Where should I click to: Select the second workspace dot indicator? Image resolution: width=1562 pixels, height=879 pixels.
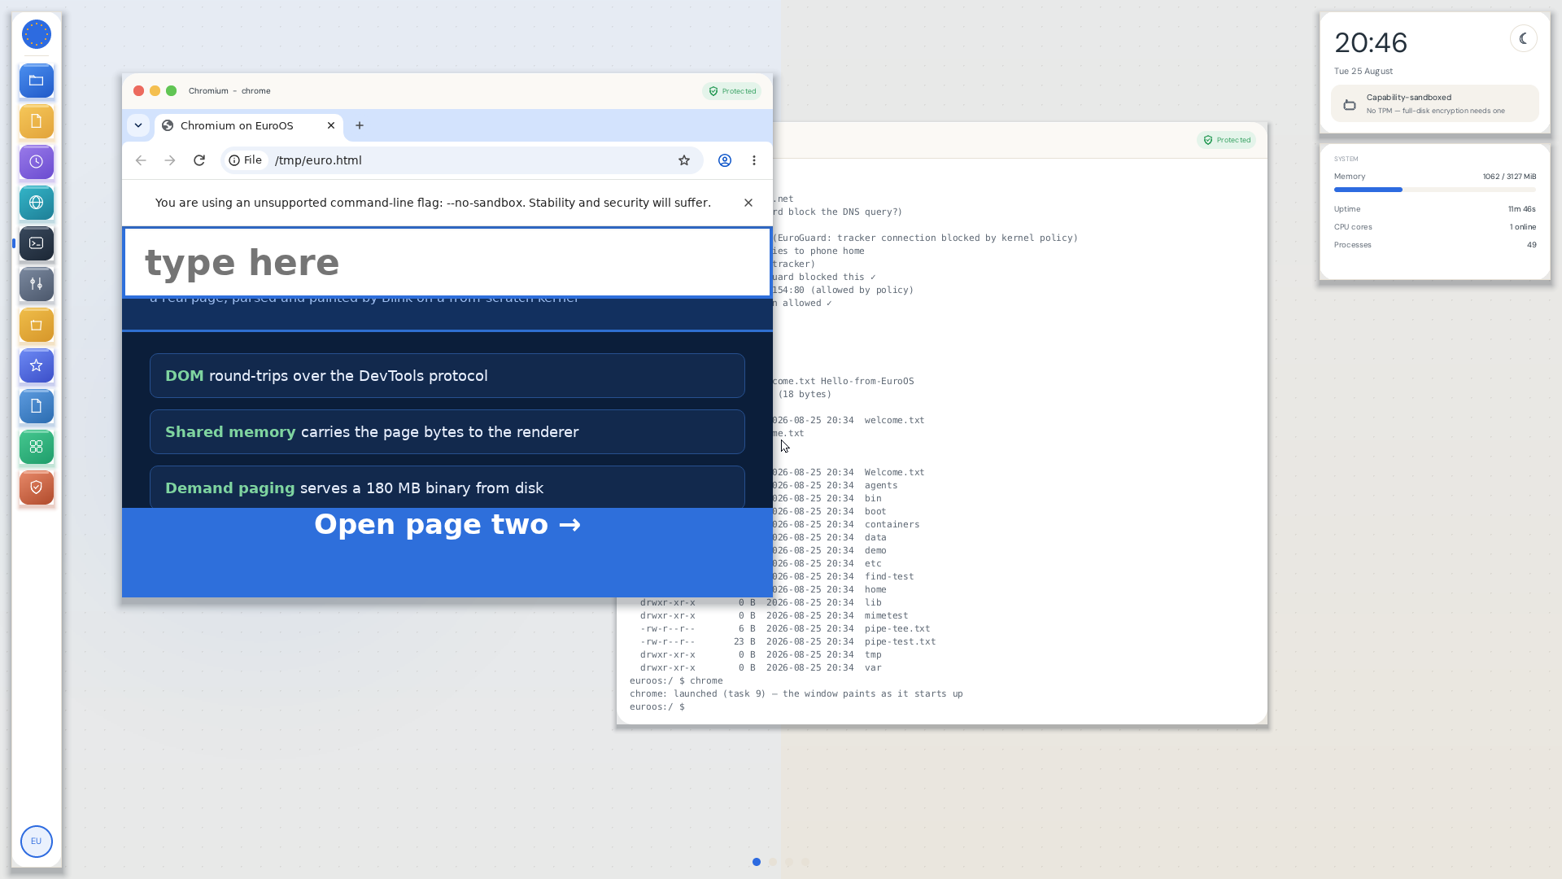pyautogui.click(x=773, y=862)
